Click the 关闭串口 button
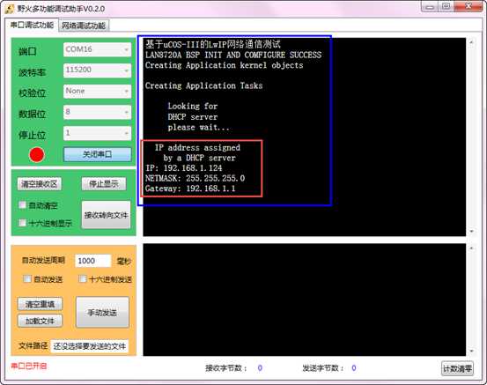 (98, 154)
